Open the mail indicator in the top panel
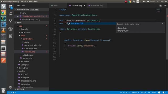 click(x=144, y=2)
